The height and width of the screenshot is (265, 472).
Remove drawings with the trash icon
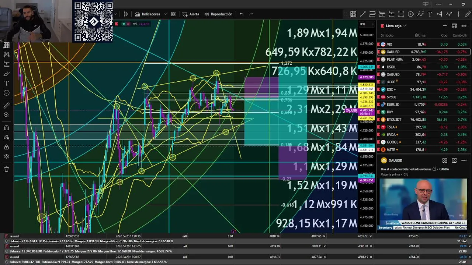[6, 169]
